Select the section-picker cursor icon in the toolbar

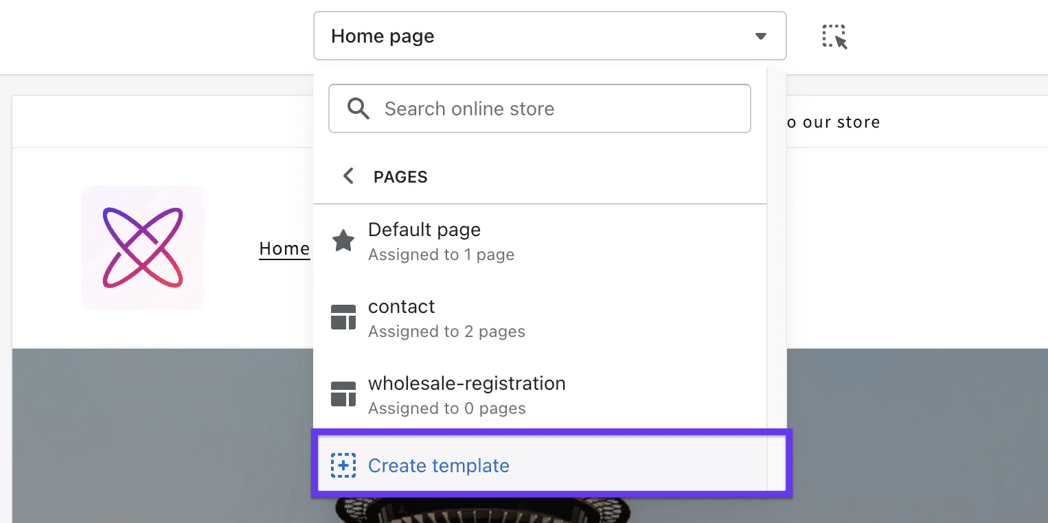834,37
